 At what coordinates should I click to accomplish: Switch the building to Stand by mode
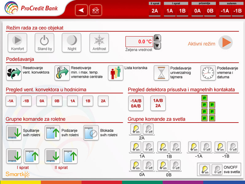click(44, 42)
